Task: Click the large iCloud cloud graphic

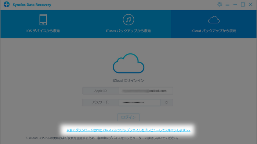Action: [x=128, y=63]
